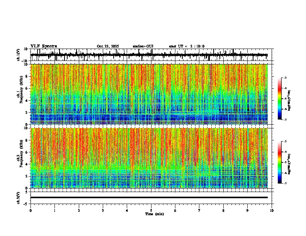Click the color bar beside the ch.2 spectrogram
The width and height of the screenshot is (306, 236).
coord(280,162)
